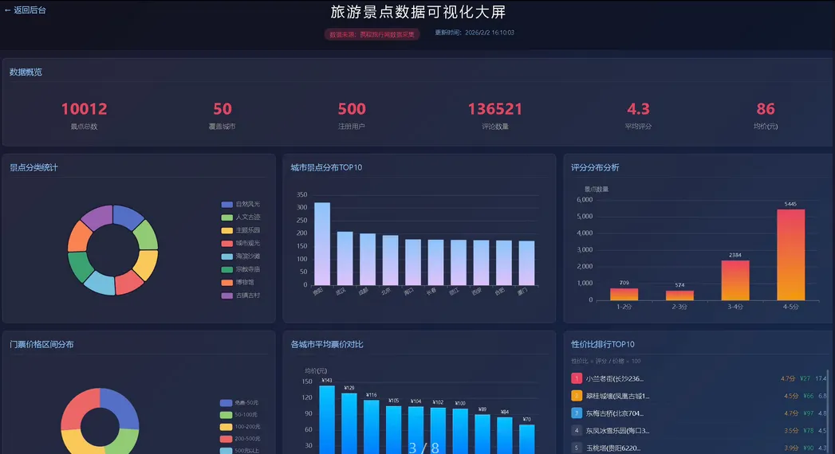Click the 门票价格区间分布 panel title
835x454 pixels.
41,345
